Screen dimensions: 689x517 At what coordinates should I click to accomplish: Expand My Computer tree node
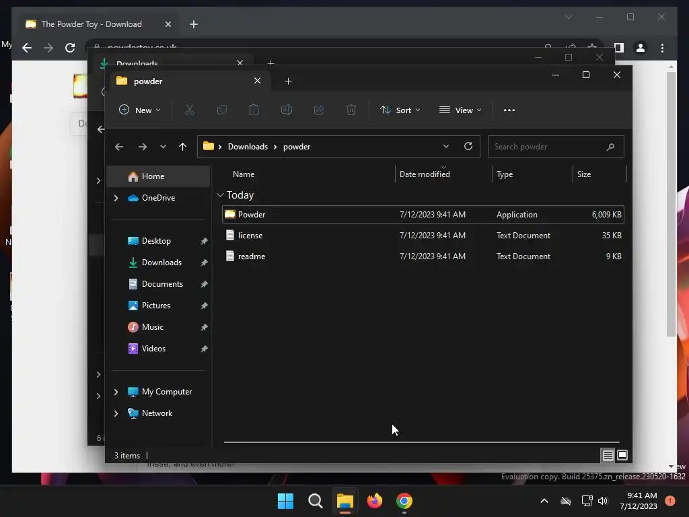(116, 392)
